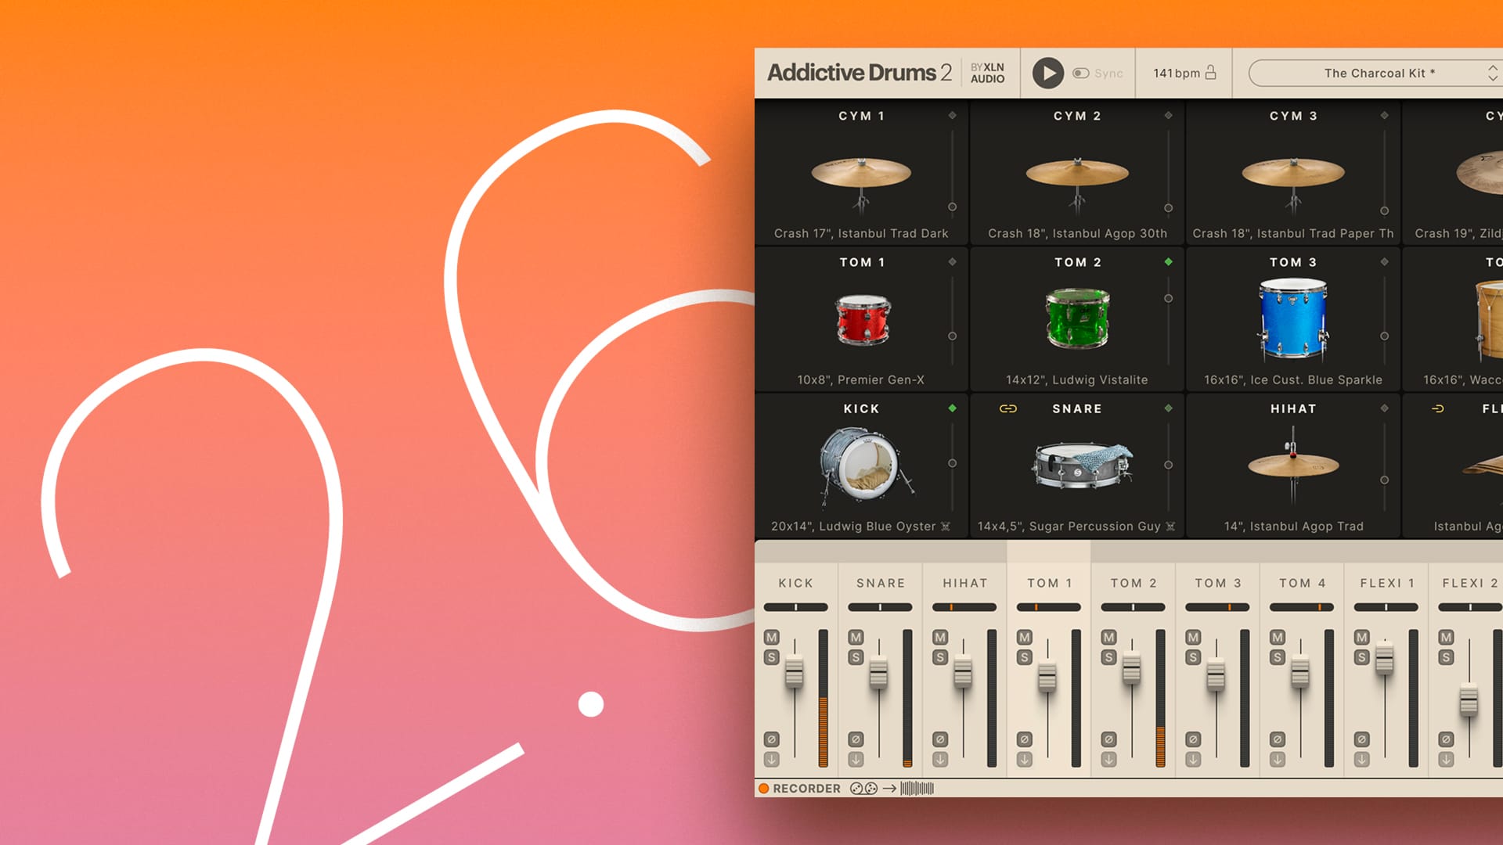Mute the Kick channel
This screenshot has height=845, width=1503.
[771, 637]
